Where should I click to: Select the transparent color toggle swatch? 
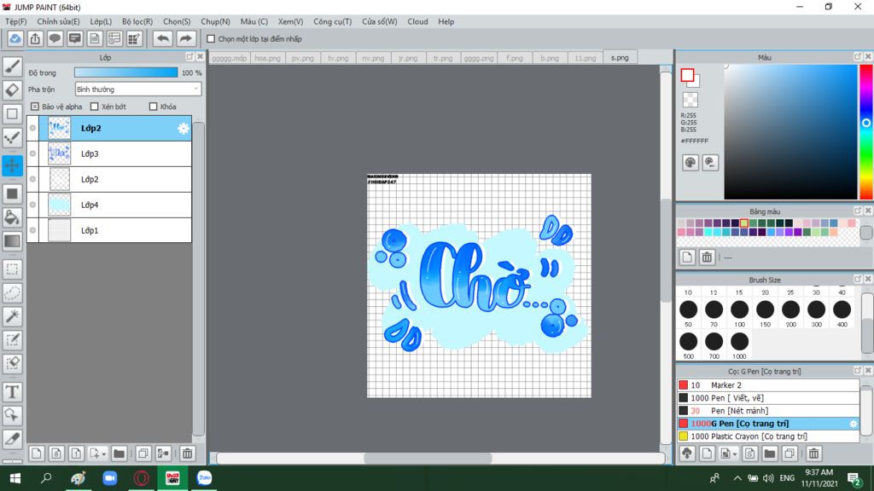pos(690,100)
